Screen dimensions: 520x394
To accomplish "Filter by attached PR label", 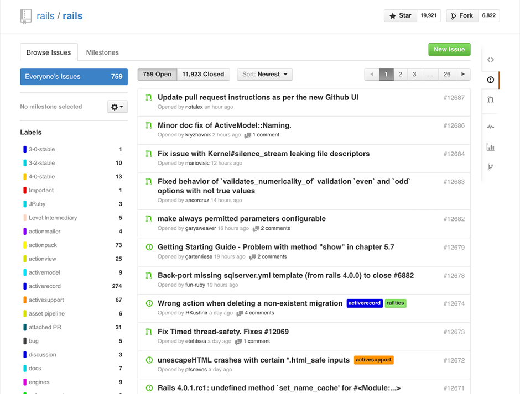I will pyautogui.click(x=72, y=327).
